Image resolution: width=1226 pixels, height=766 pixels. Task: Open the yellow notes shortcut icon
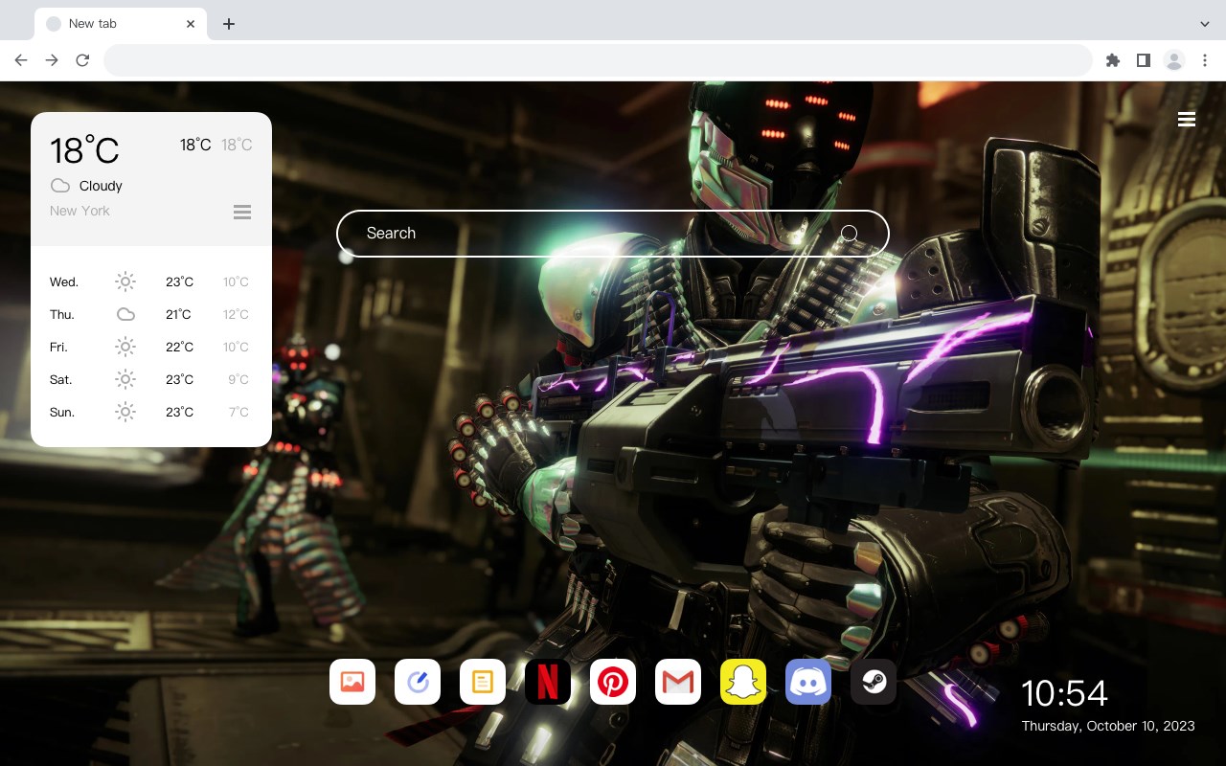point(483,682)
